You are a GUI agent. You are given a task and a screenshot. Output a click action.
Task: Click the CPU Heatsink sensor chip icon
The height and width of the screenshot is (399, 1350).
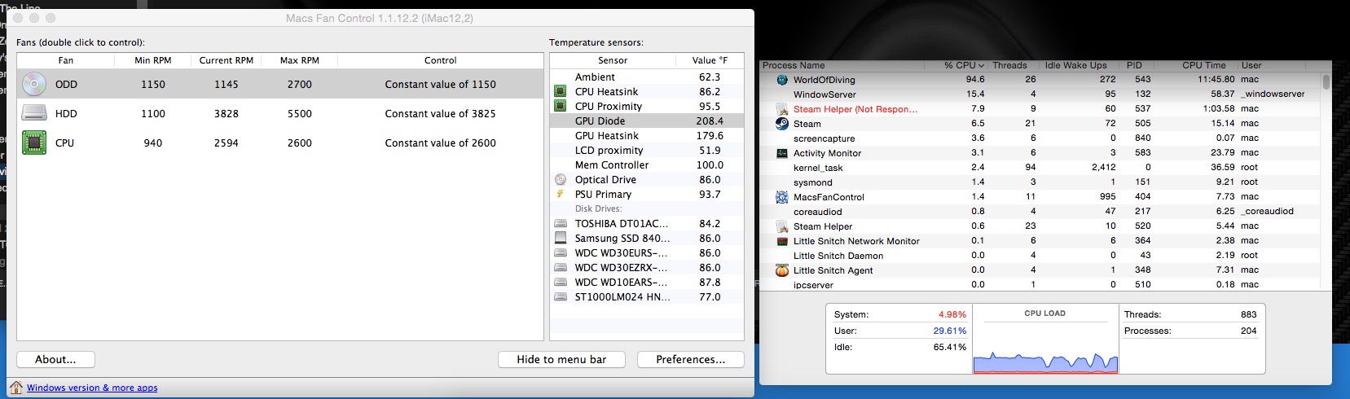click(x=561, y=92)
